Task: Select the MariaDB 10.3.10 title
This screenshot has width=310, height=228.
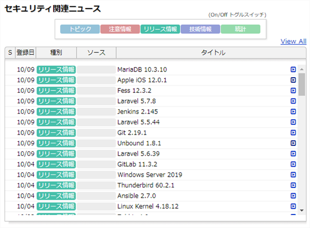Action: pos(142,69)
